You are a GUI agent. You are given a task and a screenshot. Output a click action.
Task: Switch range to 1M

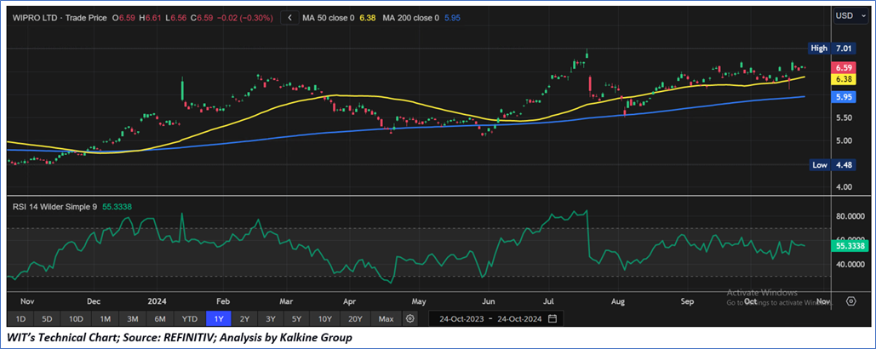[x=106, y=319]
